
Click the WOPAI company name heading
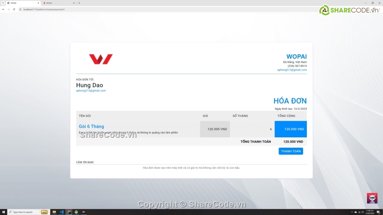(x=297, y=57)
